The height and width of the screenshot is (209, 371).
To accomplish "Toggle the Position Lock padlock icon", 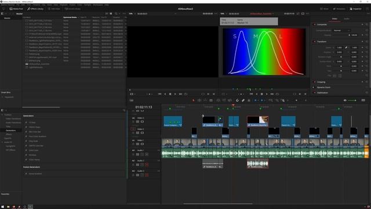I will [249, 100].
